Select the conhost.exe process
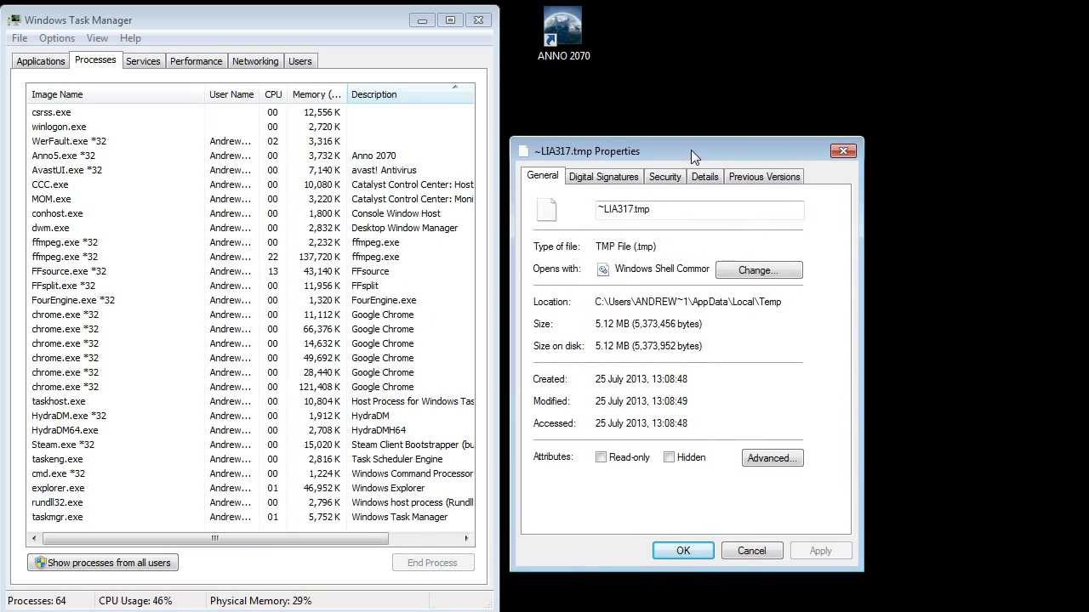This screenshot has width=1089, height=612. click(250, 213)
